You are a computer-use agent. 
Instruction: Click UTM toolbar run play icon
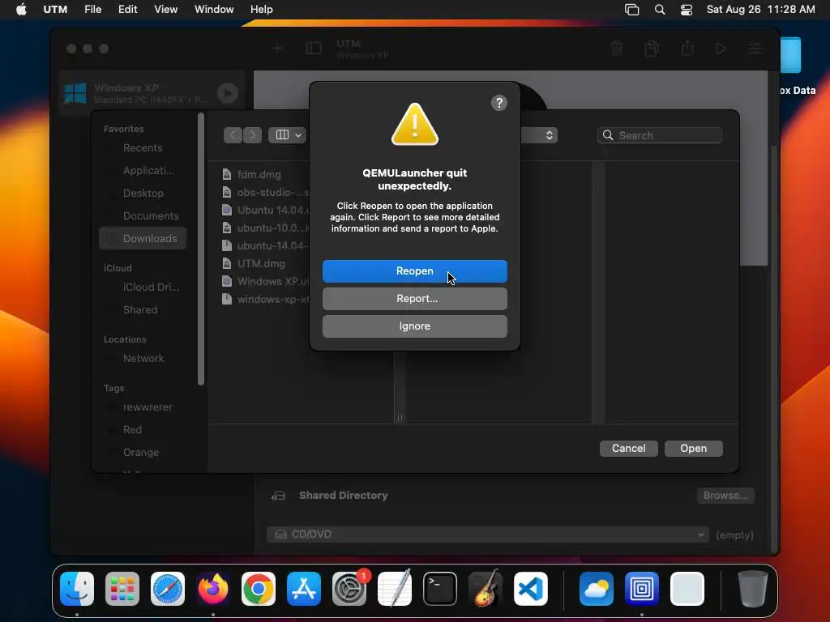point(721,49)
